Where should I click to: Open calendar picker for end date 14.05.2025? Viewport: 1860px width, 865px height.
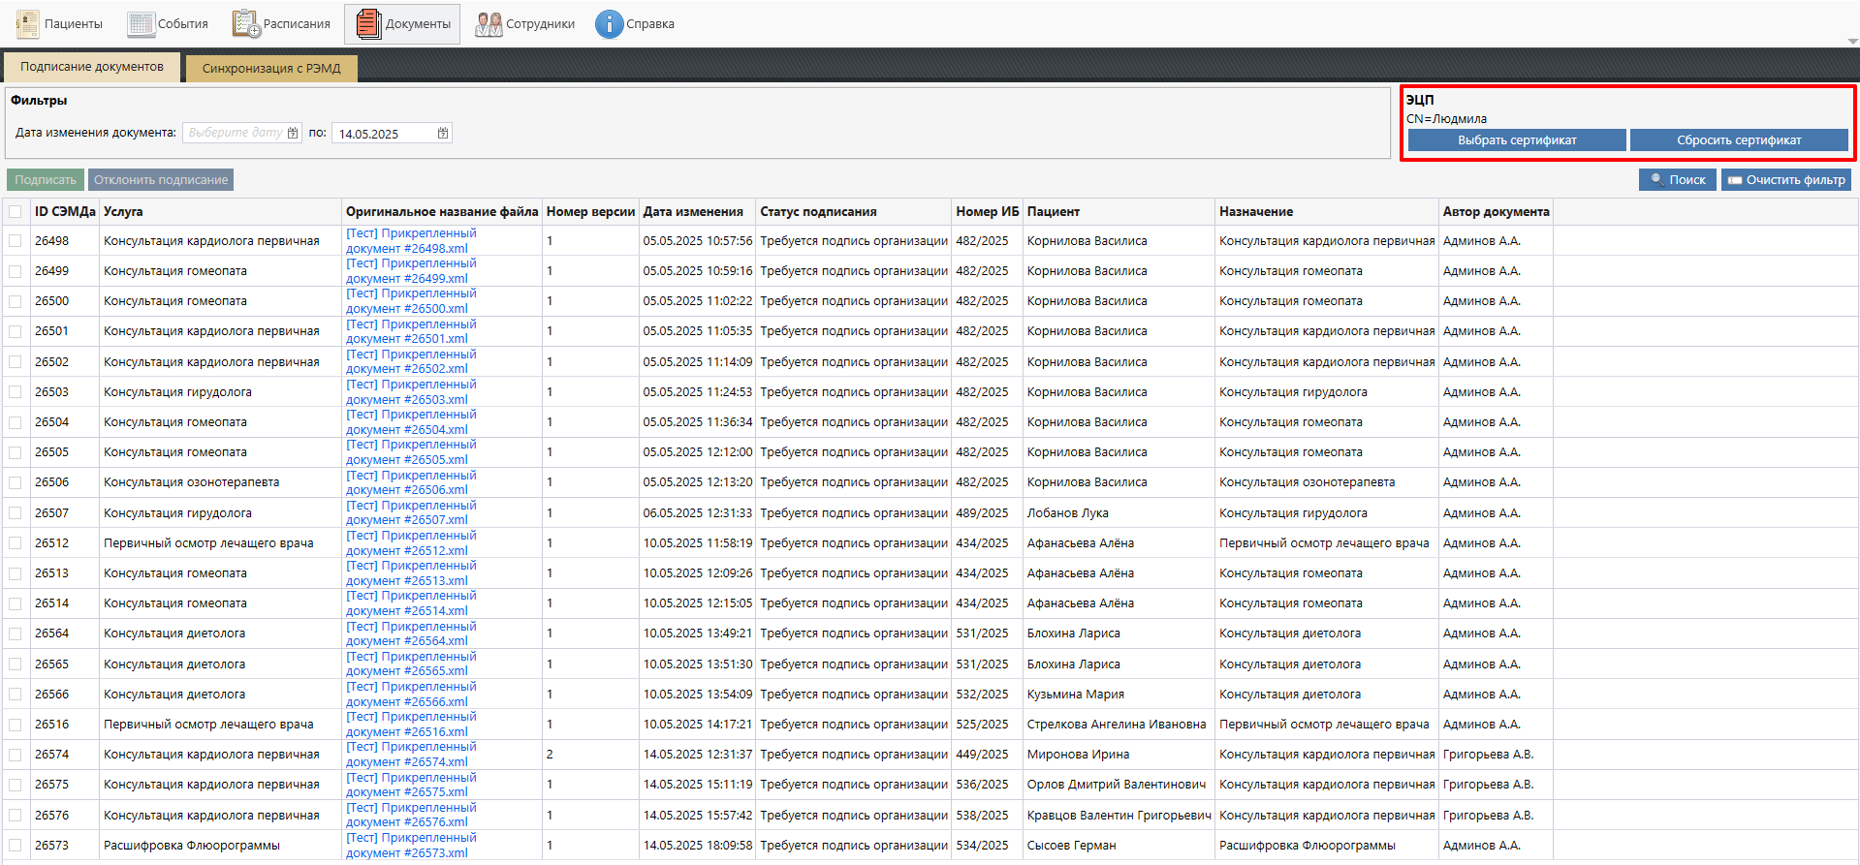tap(443, 134)
